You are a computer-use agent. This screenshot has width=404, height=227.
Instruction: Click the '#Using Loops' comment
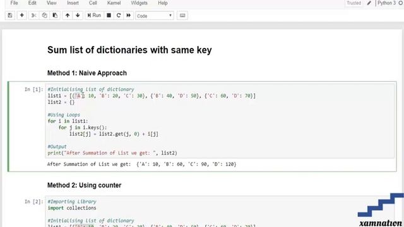(x=64, y=115)
